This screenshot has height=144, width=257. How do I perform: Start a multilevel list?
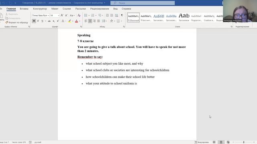coord(100,15)
